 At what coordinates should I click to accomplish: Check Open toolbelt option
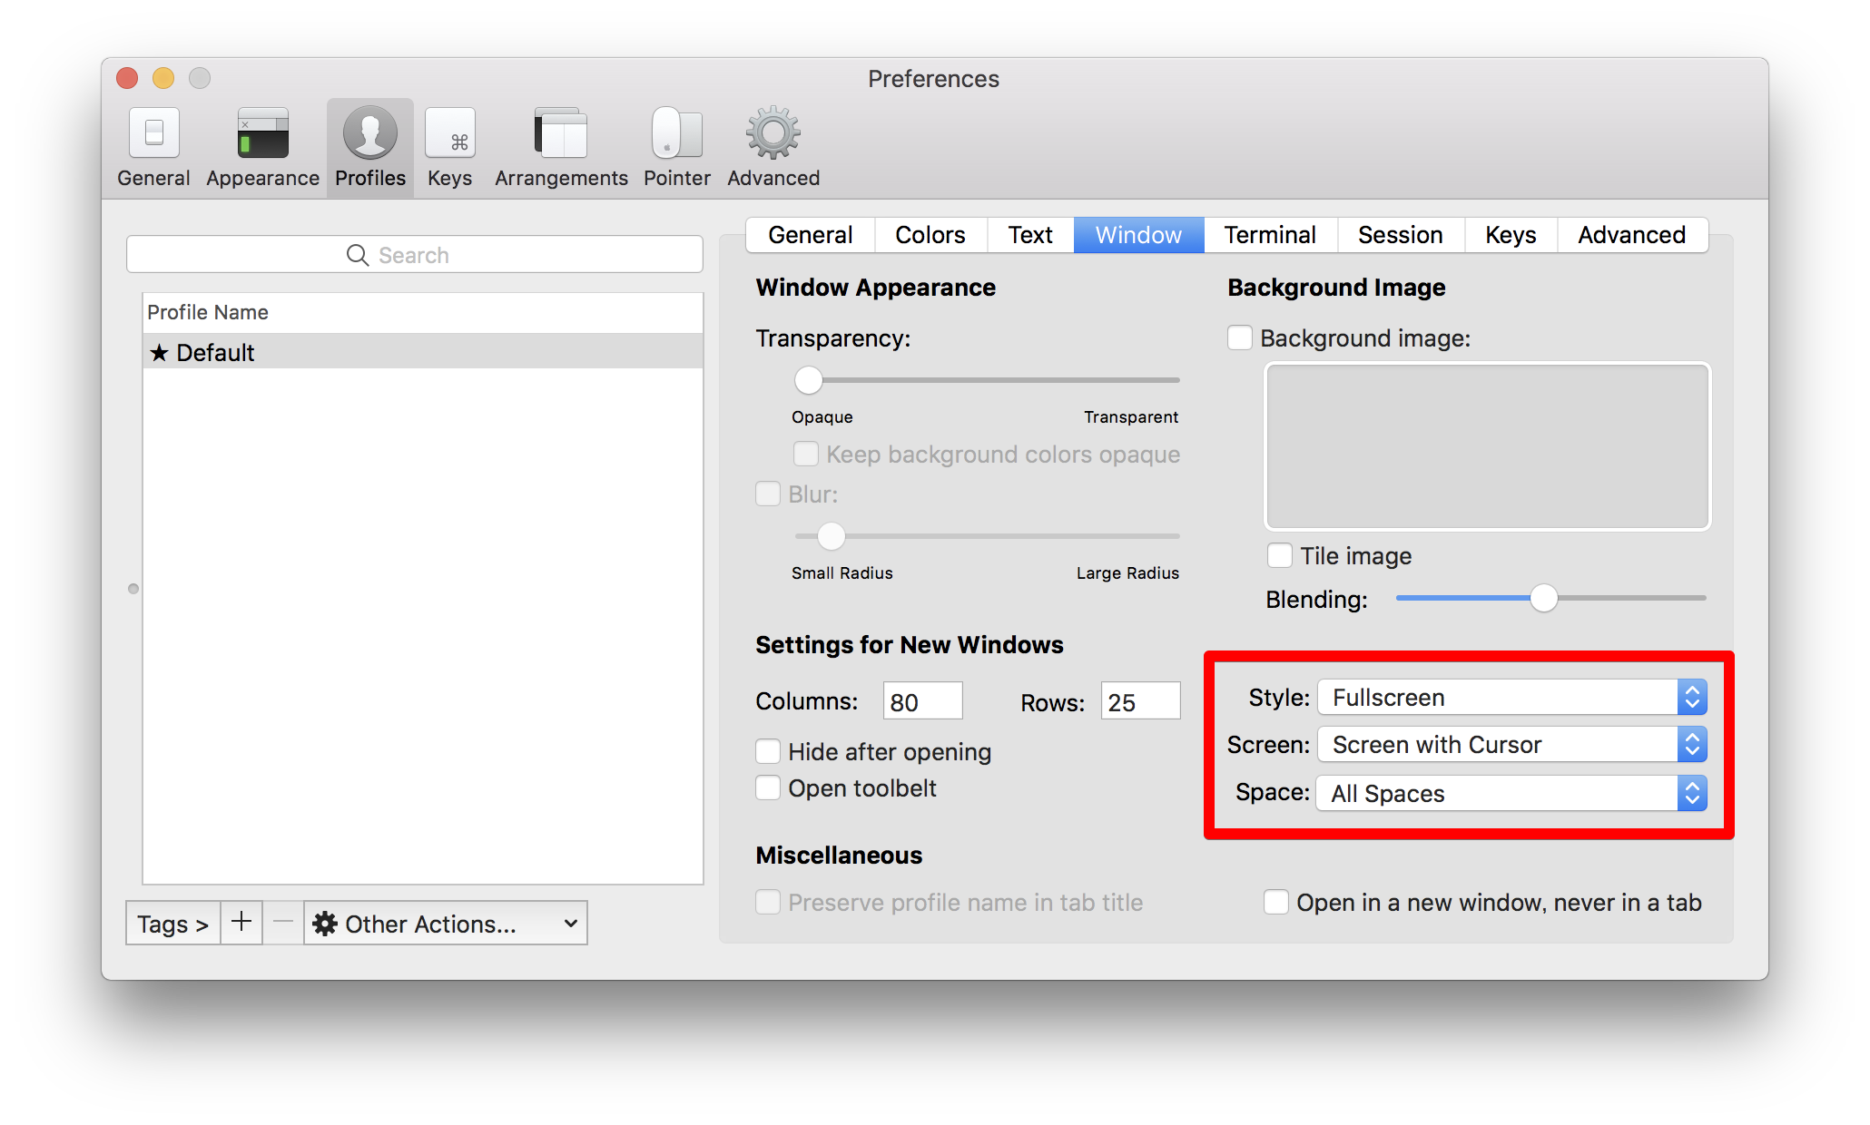(768, 787)
